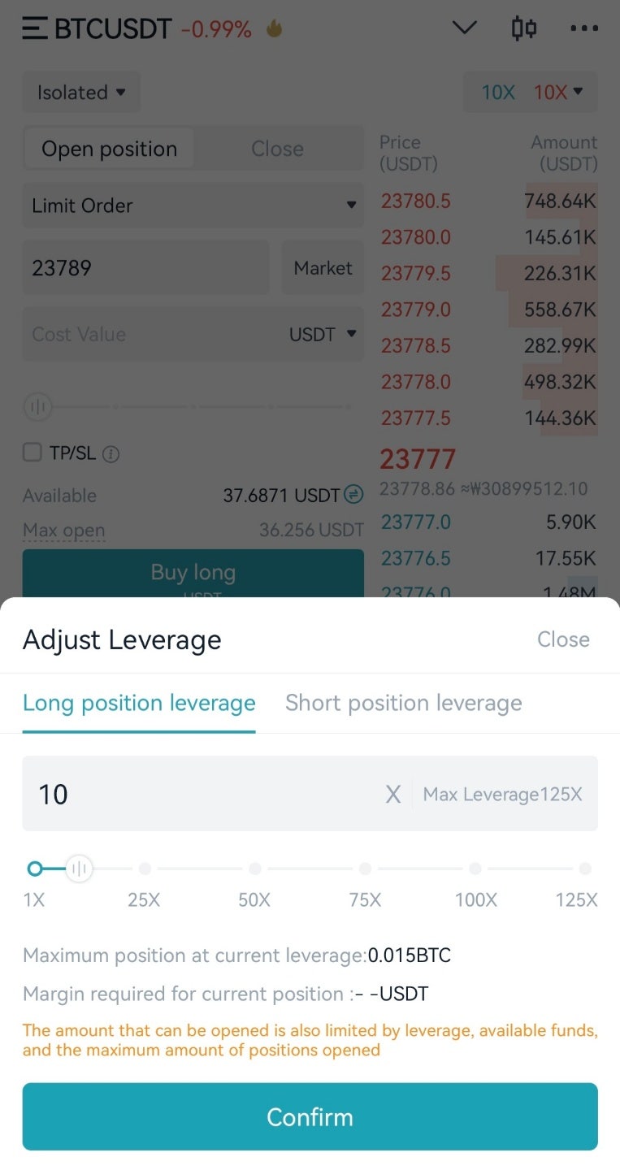
Task: Open the hamburger menu beside BTCUSDT
Action: pos(34,29)
